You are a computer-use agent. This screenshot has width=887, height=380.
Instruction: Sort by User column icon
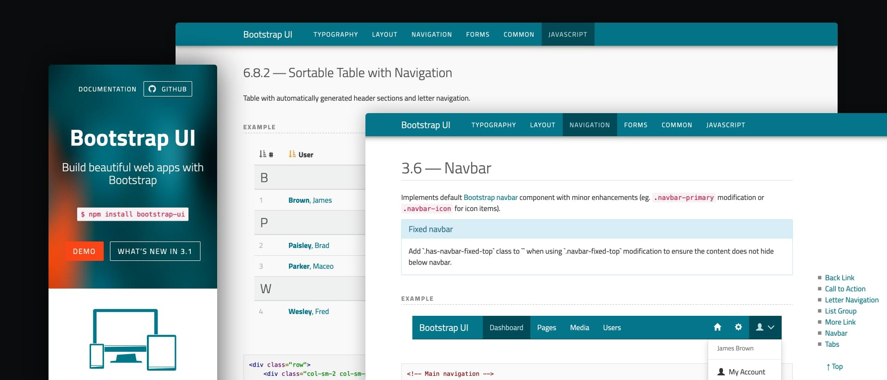coord(292,154)
